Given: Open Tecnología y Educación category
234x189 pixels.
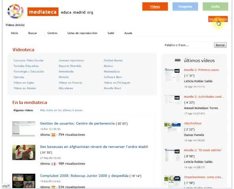Looking at the screenshot, I should 29,72.
